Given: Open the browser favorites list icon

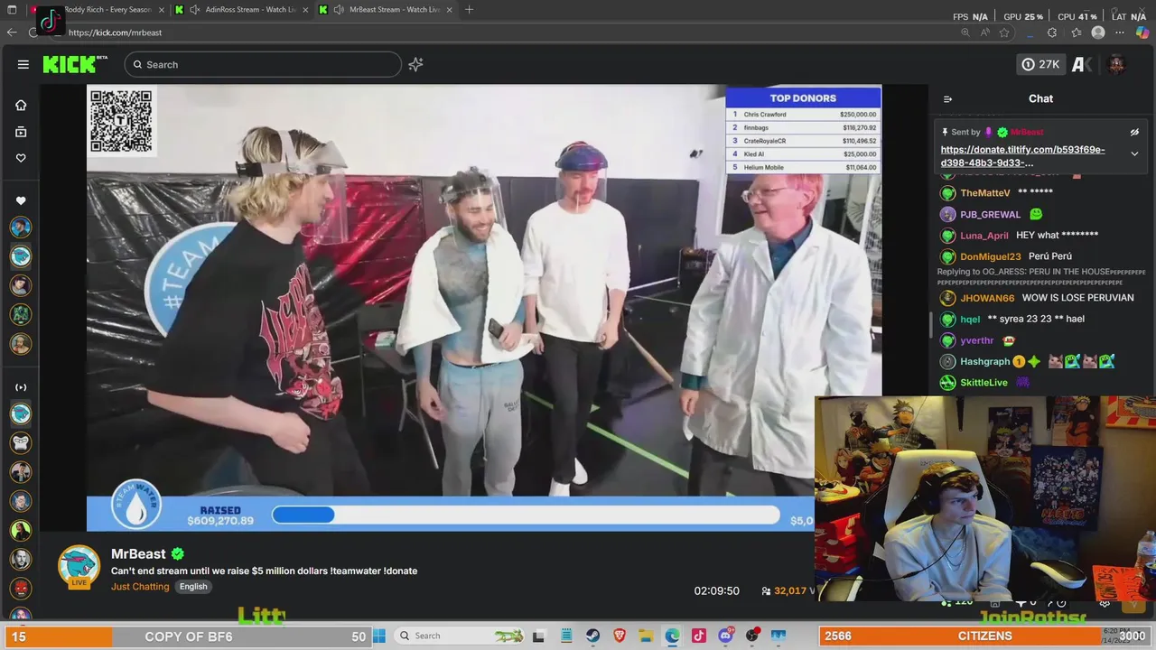Looking at the screenshot, I should coord(1076,32).
